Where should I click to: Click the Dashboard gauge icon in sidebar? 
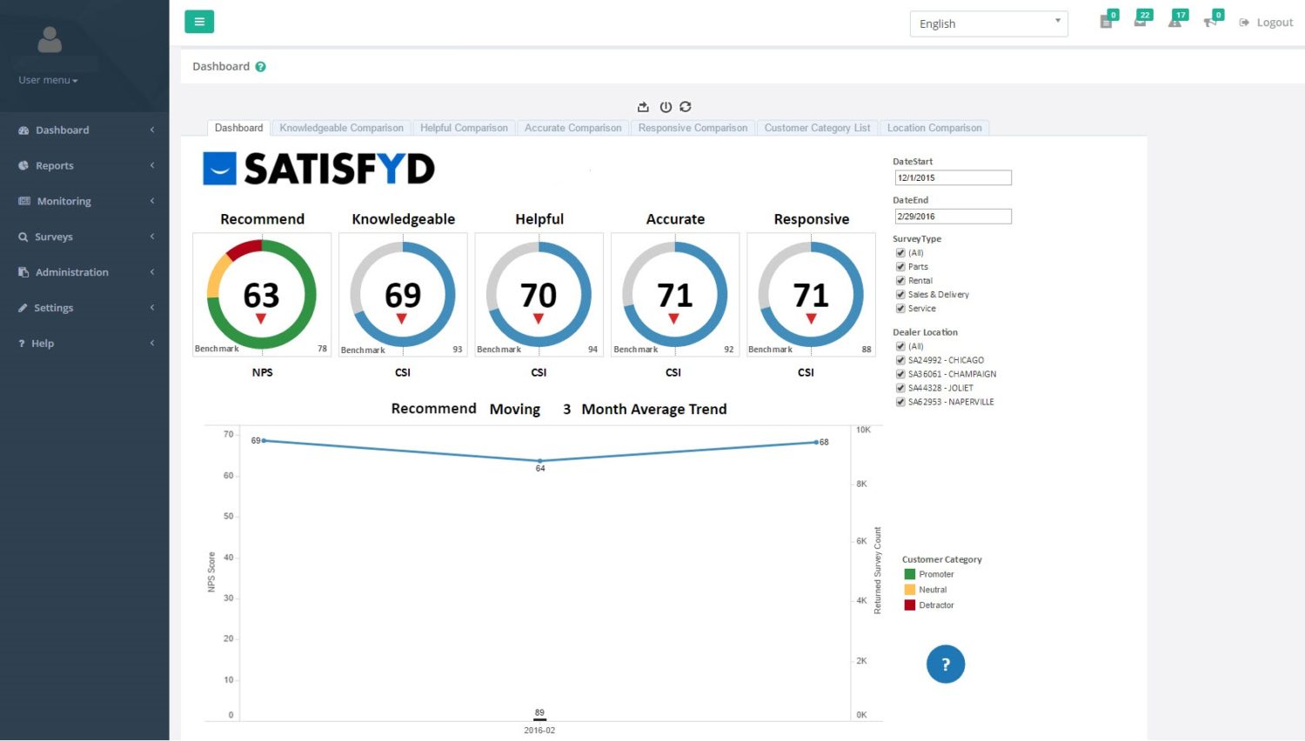23,130
